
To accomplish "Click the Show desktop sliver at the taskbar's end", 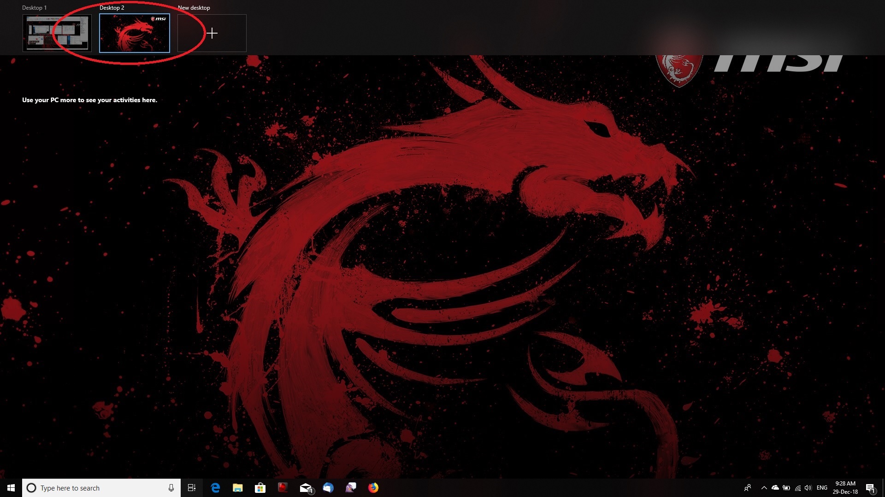I will pos(883,488).
